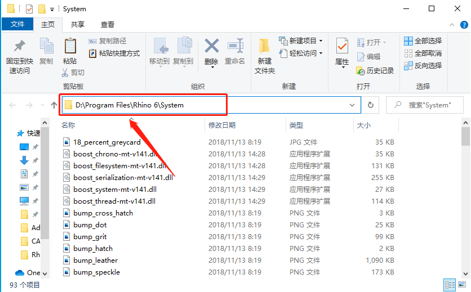The width and height of the screenshot is (471, 292).
Task: Select boost_system-mt-v141.dll file
Action: [110, 190]
